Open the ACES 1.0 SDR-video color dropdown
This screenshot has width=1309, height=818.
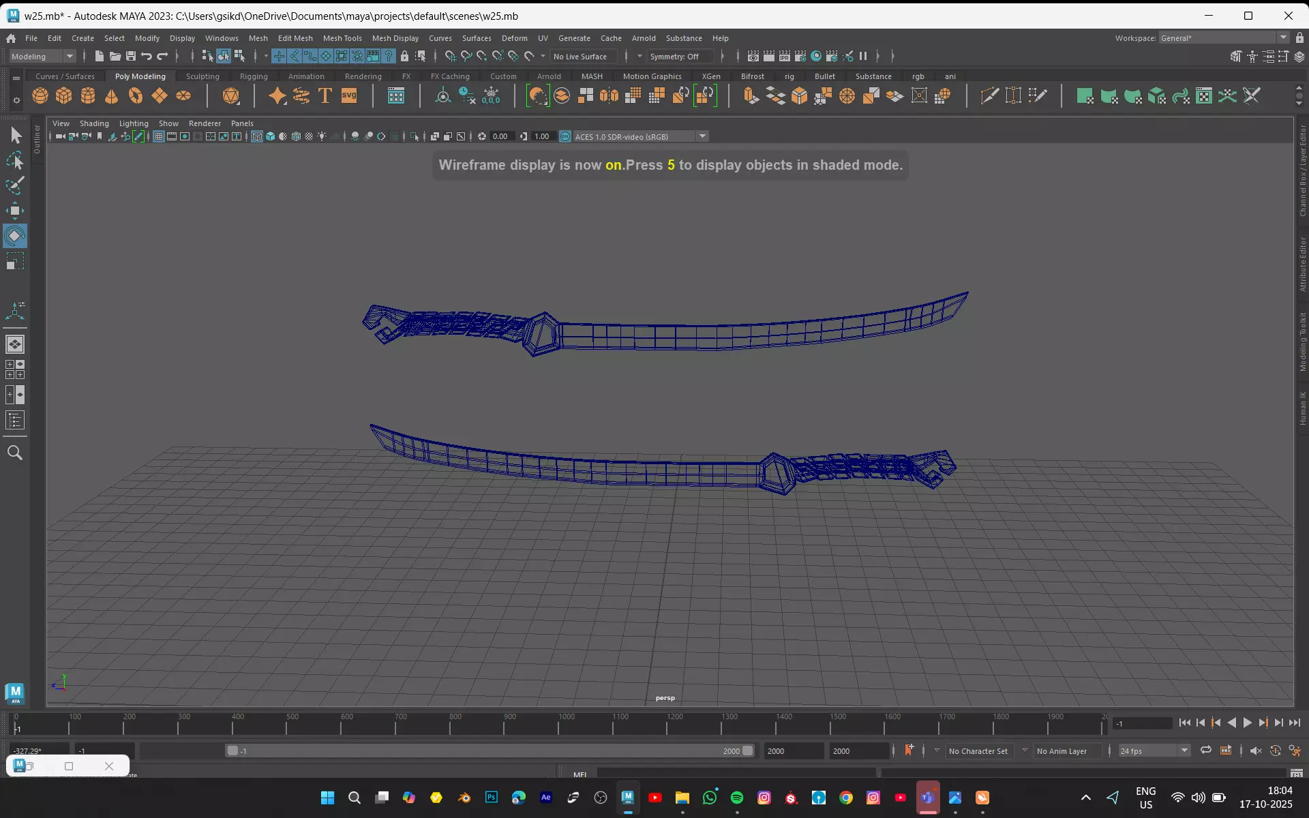coord(641,136)
